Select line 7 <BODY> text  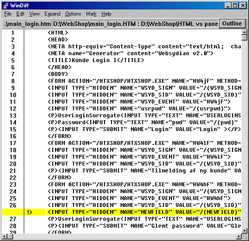(x=58, y=74)
